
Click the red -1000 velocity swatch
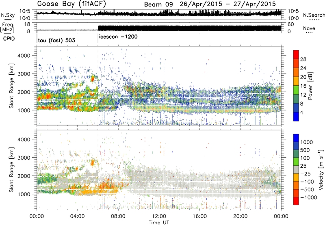pos(296,201)
